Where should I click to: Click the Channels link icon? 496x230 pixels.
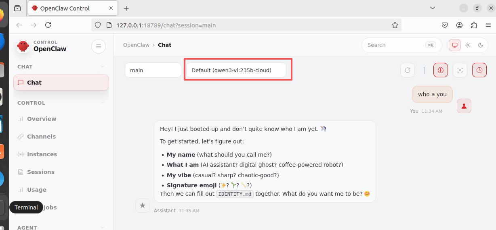click(21, 137)
